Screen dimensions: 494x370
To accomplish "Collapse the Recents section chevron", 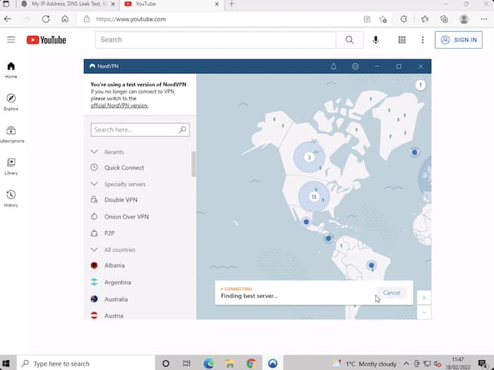I will (94, 152).
